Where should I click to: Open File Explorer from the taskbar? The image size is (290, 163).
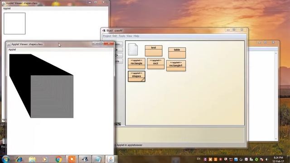pos(32,159)
